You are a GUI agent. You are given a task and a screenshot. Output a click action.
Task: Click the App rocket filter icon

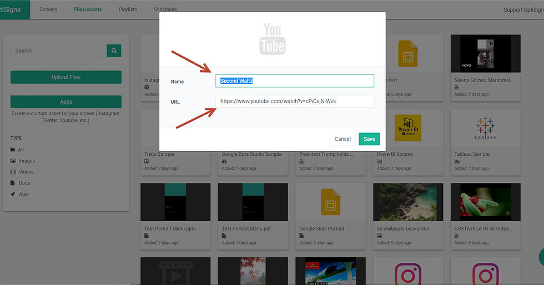point(13,194)
